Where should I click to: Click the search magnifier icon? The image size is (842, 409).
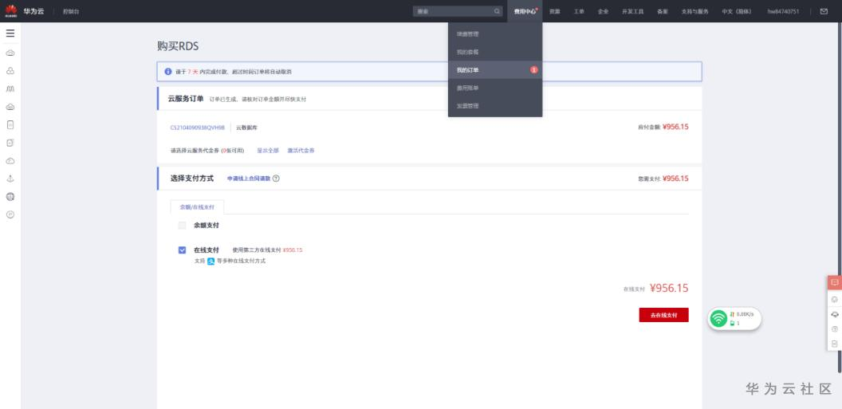tap(497, 11)
